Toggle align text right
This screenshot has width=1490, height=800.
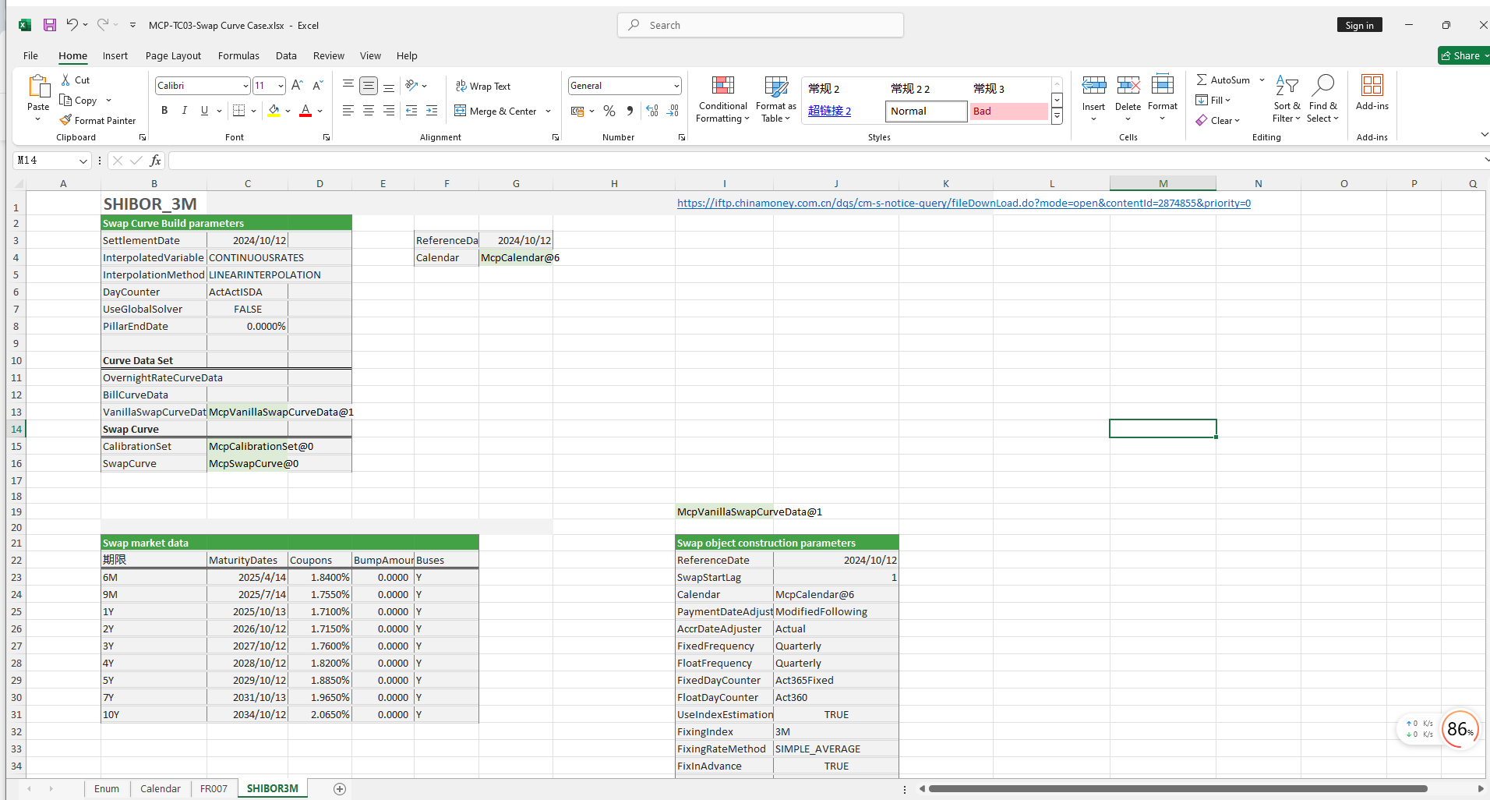(x=389, y=111)
